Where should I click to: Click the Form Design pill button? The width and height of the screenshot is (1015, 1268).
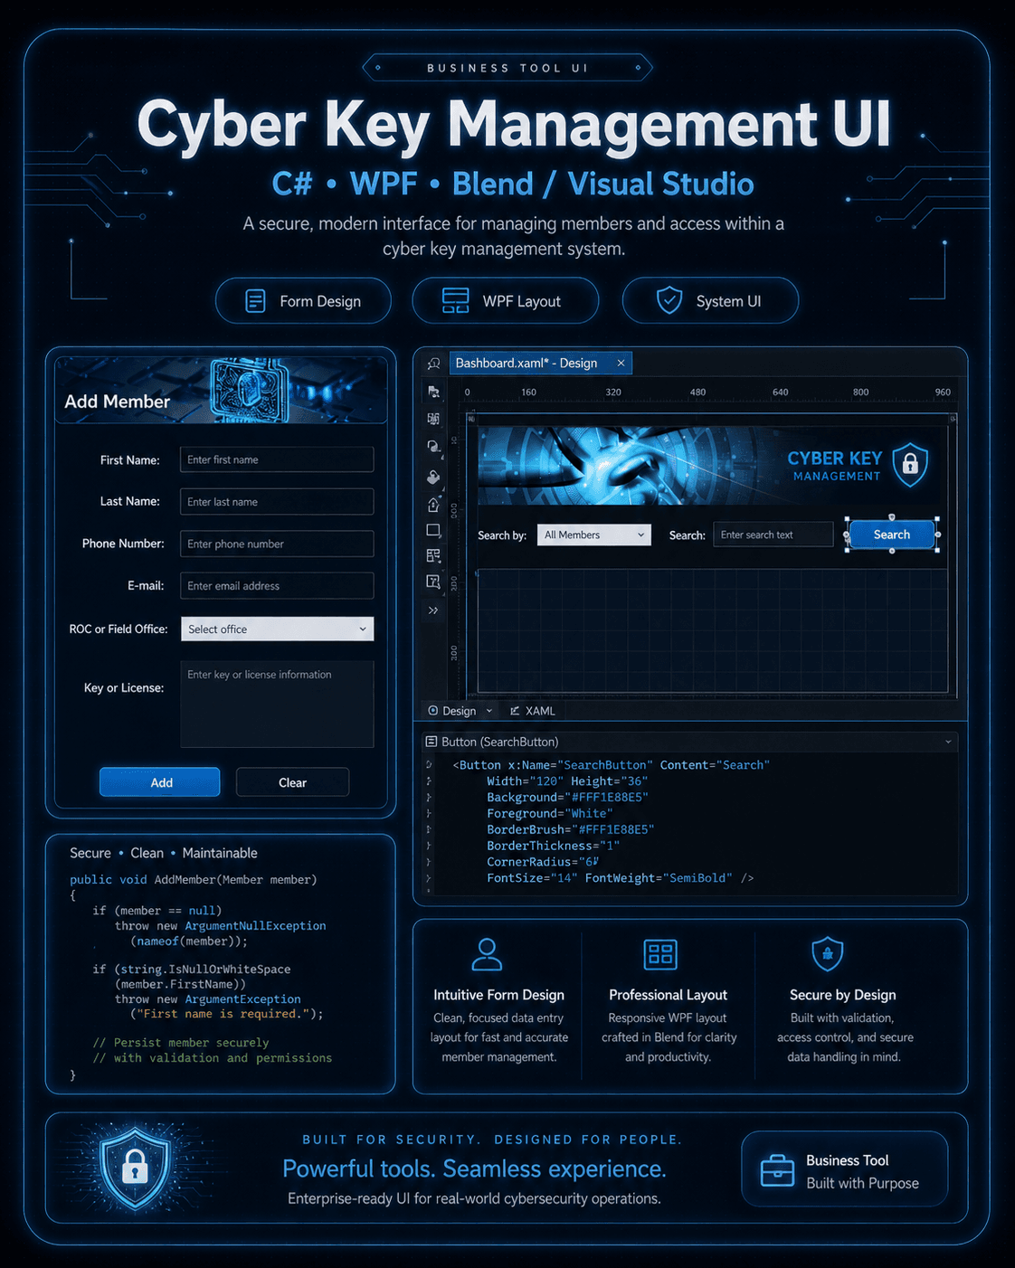pos(303,301)
